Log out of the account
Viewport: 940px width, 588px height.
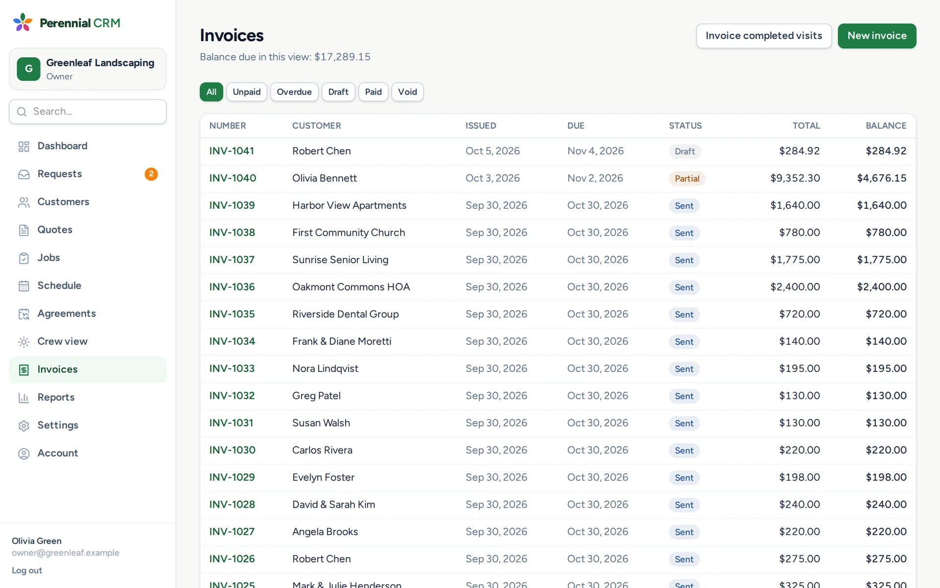[x=27, y=570]
